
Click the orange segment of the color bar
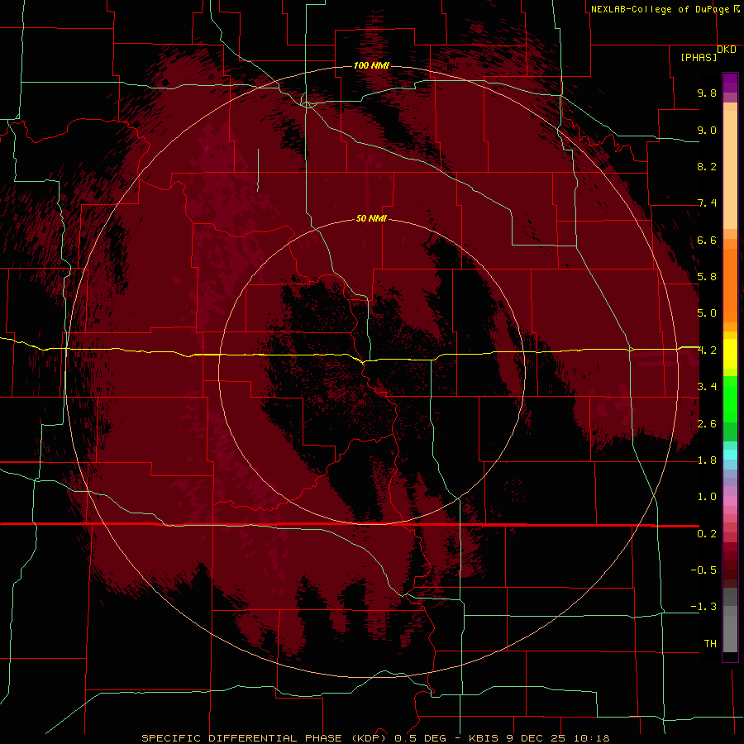tap(730, 284)
